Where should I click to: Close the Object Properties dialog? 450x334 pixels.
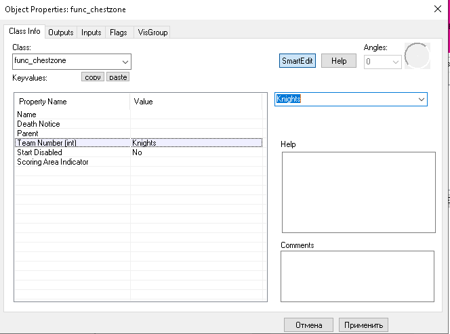click(x=436, y=9)
